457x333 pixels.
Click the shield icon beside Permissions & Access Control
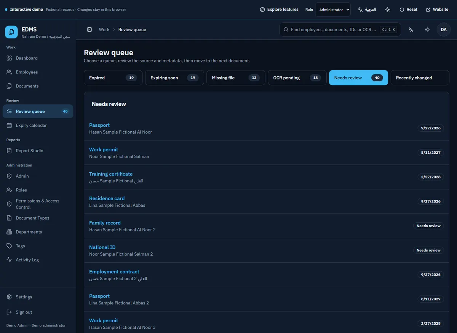[10, 204]
